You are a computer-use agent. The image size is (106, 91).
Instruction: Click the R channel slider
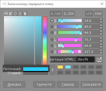(70, 20)
